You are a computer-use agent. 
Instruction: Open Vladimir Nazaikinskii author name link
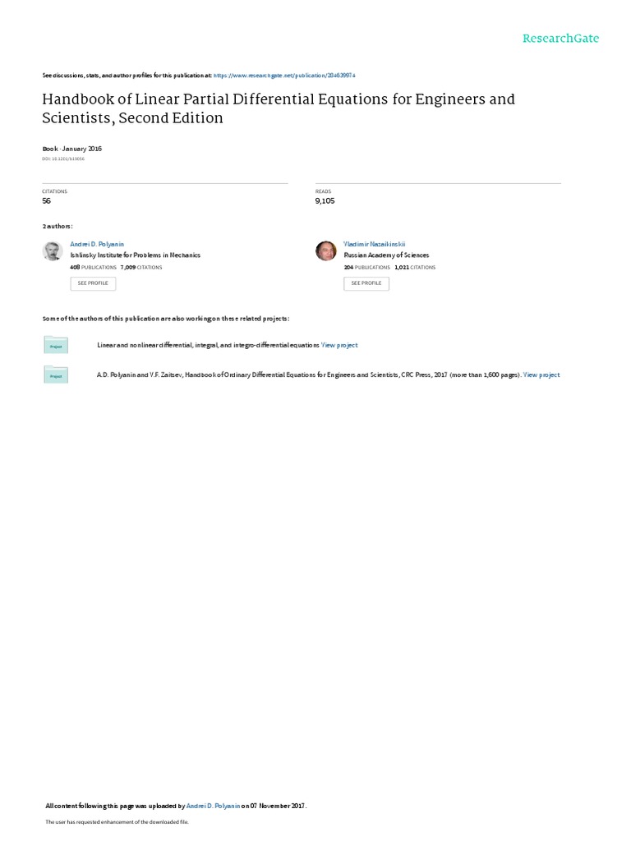coord(374,245)
